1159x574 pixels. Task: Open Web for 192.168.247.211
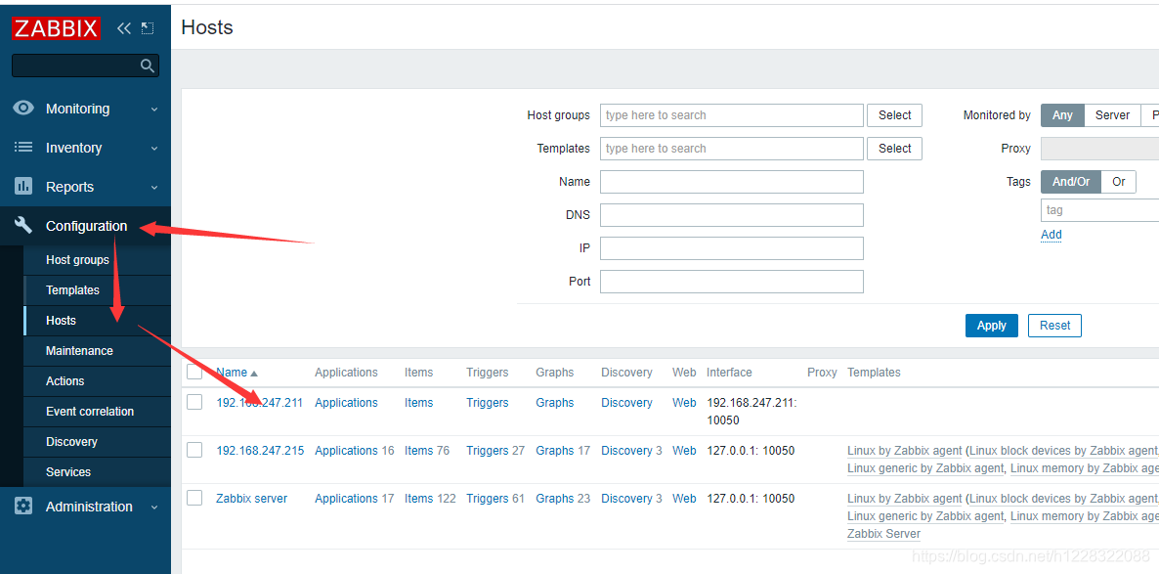coord(684,403)
